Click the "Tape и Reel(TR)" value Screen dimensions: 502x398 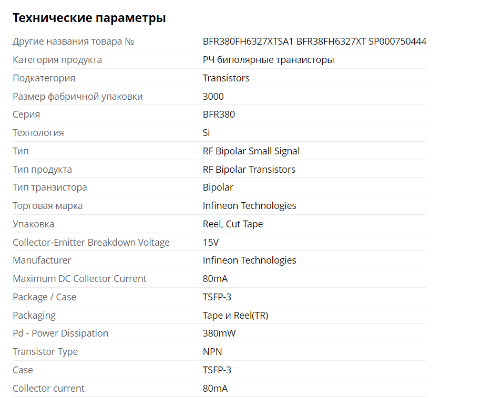(x=235, y=316)
